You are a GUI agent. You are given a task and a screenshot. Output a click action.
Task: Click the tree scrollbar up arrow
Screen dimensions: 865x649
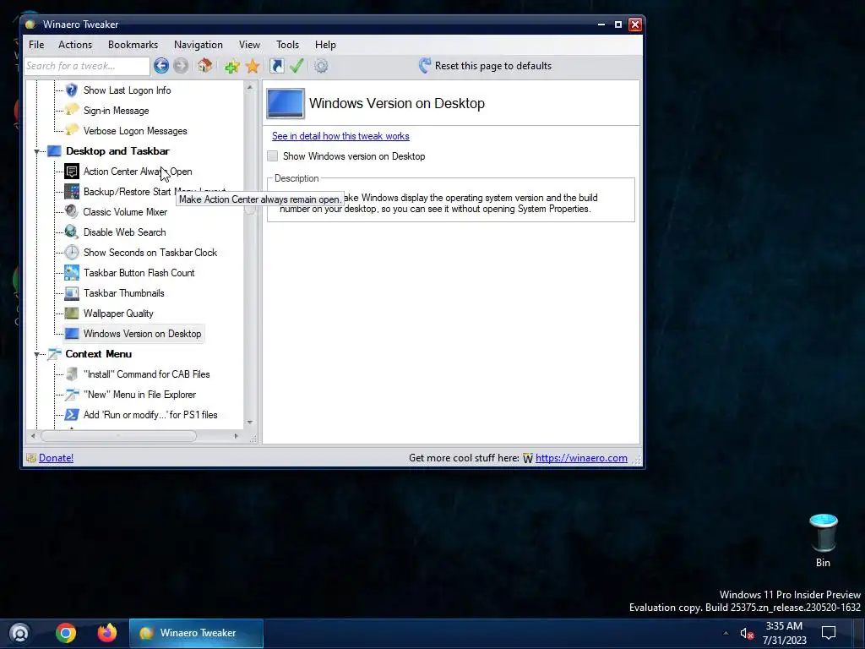(250, 87)
